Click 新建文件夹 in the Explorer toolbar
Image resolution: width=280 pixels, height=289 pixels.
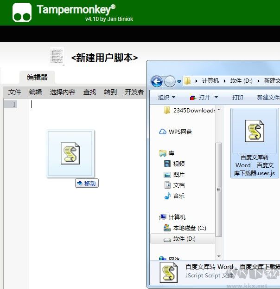[268, 97]
